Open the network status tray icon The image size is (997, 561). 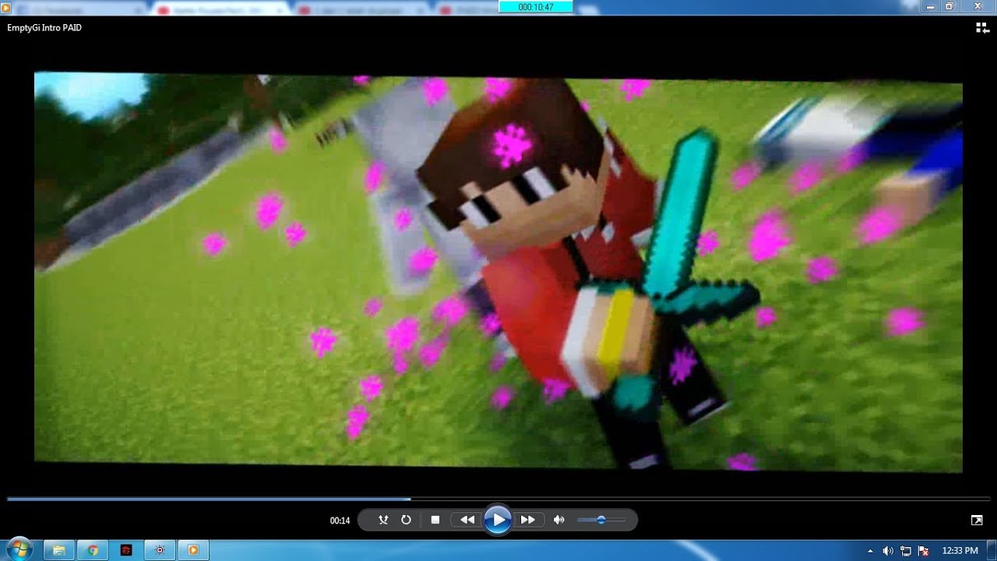(906, 551)
